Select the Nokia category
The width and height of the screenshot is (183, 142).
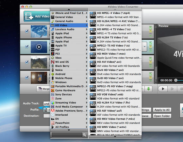[x=69, y=70]
